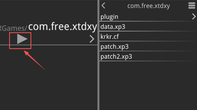Open the hamburger menu icon
The image size is (197, 110).
pos(192,6)
